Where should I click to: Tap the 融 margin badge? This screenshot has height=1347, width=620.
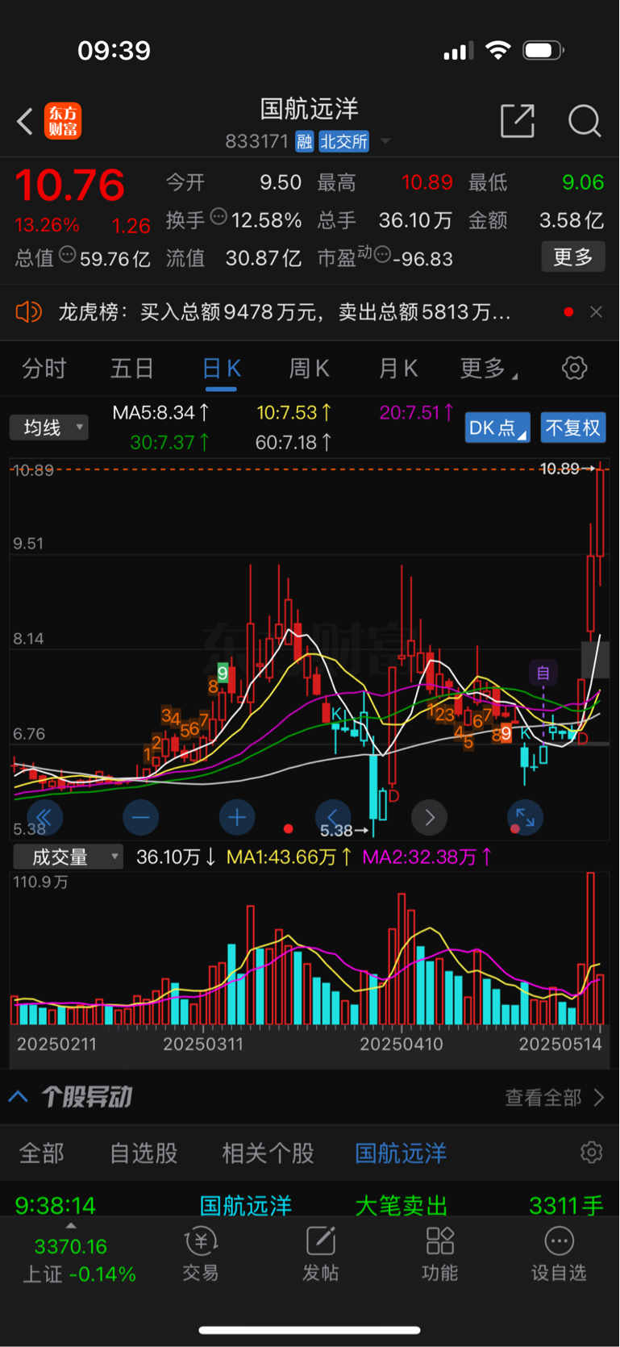(304, 142)
